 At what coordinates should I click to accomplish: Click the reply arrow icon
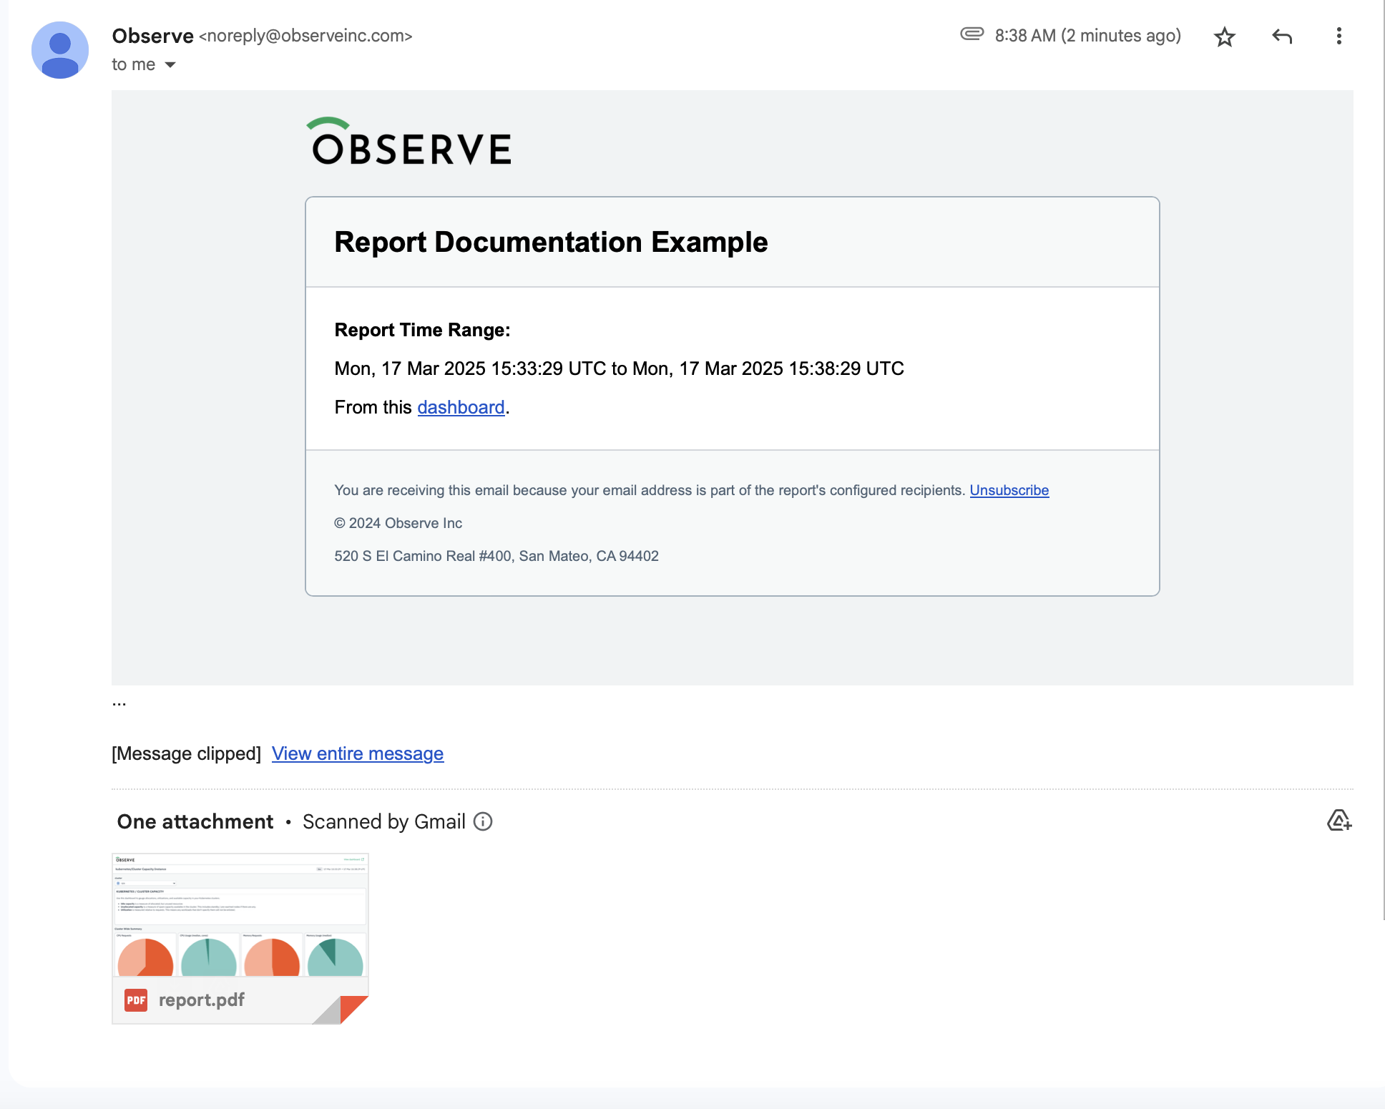tap(1282, 36)
